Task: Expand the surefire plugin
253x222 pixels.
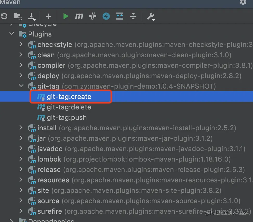Action: (x=21, y=211)
